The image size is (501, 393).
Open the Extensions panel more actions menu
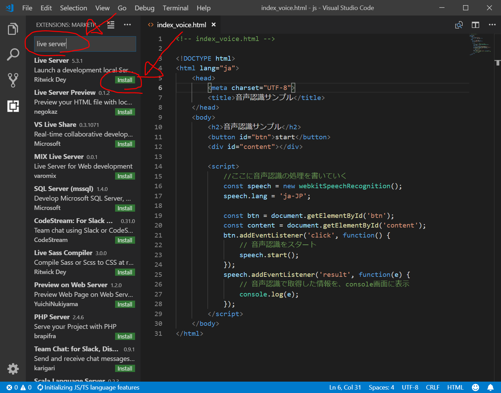coord(127,25)
